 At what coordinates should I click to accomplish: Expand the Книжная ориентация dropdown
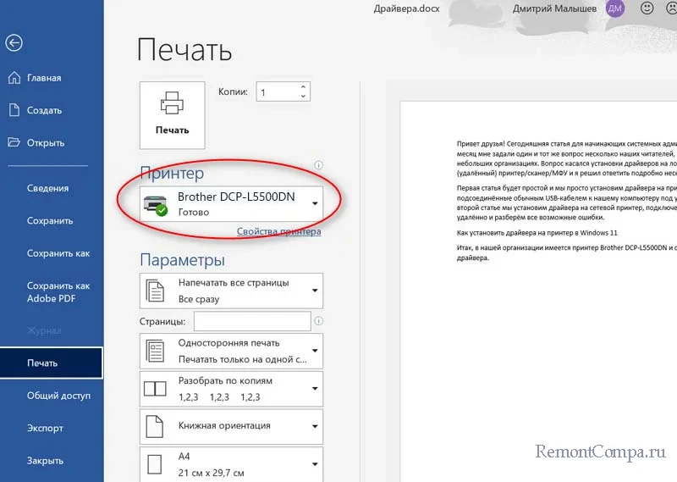pos(315,425)
